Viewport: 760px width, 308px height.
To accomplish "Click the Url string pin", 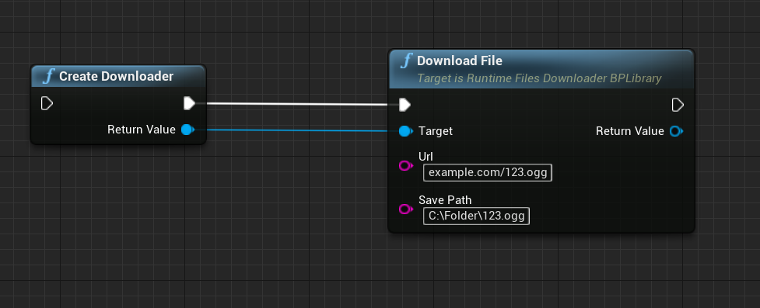I will click(405, 166).
